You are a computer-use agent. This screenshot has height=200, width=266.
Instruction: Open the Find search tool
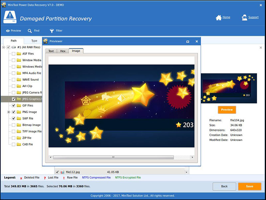tap(30, 30)
